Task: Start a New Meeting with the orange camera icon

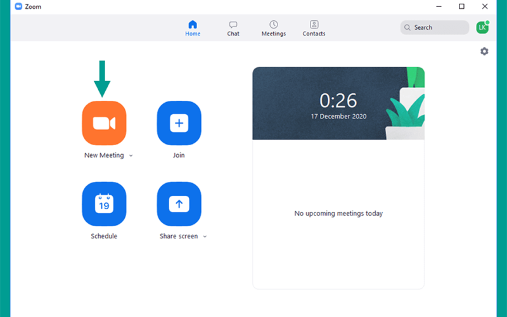Action: point(104,123)
